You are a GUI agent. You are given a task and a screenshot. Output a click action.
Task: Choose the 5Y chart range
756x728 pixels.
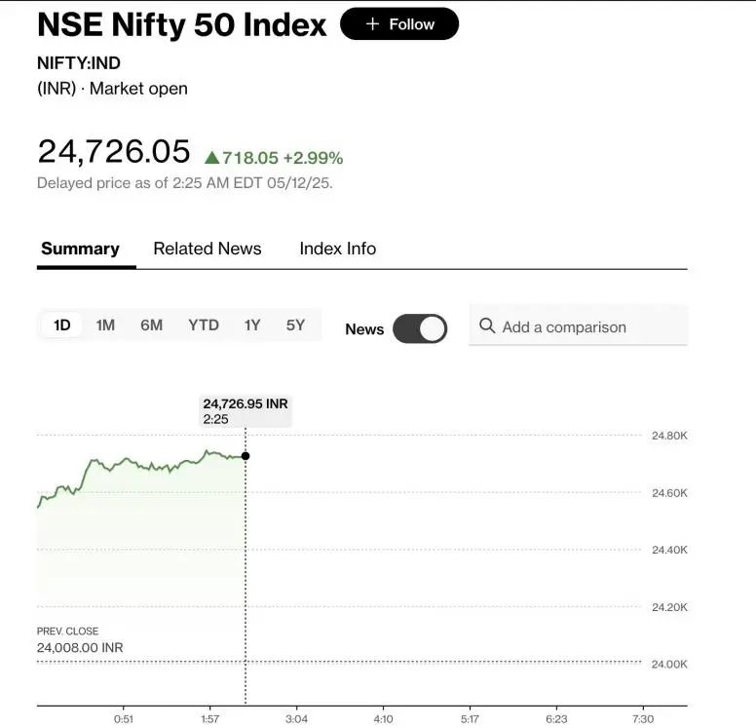295,326
